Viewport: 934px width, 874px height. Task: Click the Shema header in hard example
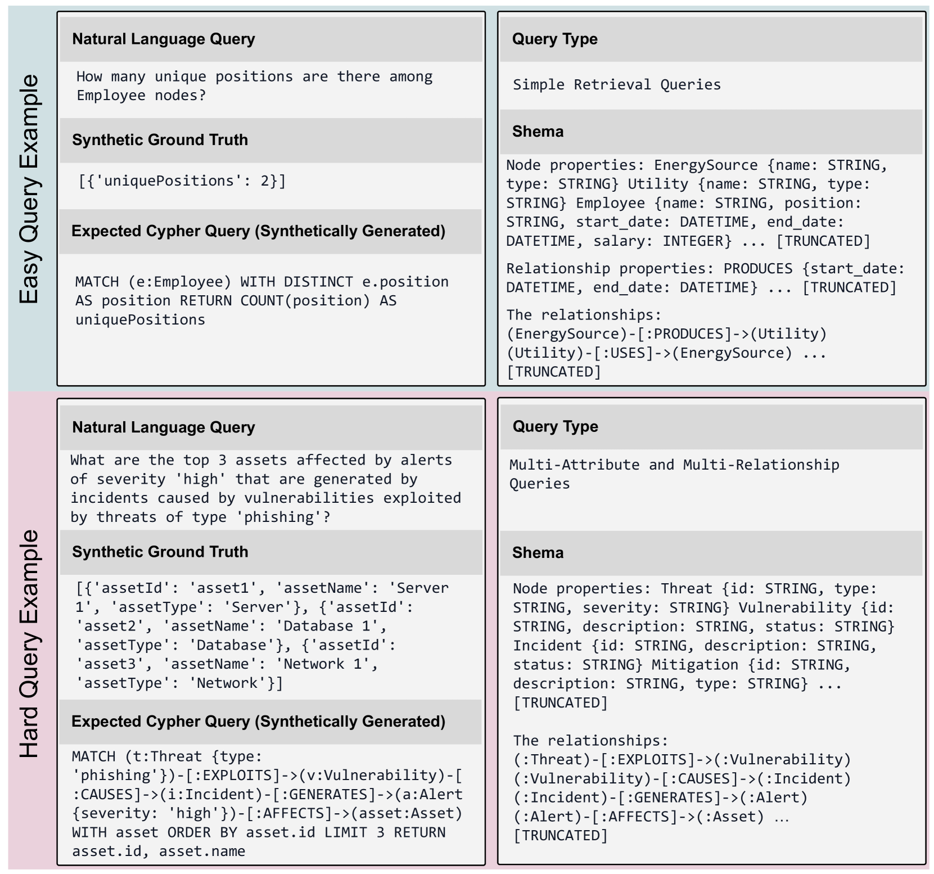pyautogui.click(x=538, y=552)
